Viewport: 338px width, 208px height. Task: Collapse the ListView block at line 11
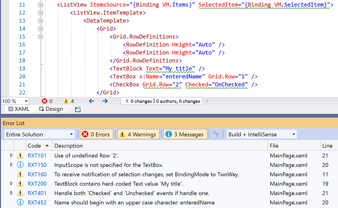[40, 5]
